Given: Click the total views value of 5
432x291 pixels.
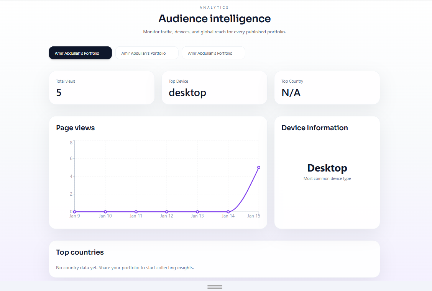Looking at the screenshot, I should [x=58, y=93].
